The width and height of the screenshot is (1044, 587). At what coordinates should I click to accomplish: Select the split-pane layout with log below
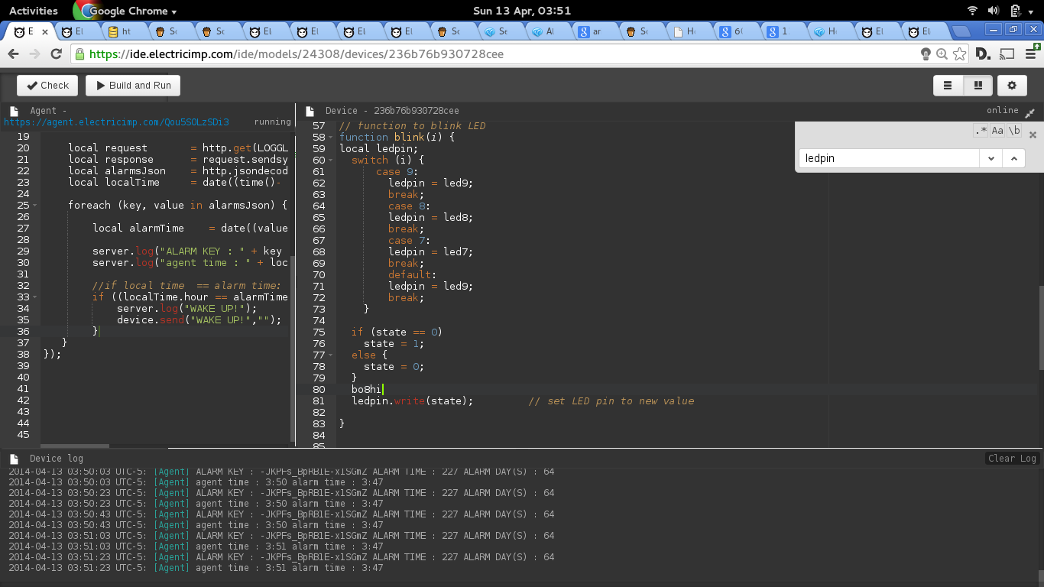(978, 86)
